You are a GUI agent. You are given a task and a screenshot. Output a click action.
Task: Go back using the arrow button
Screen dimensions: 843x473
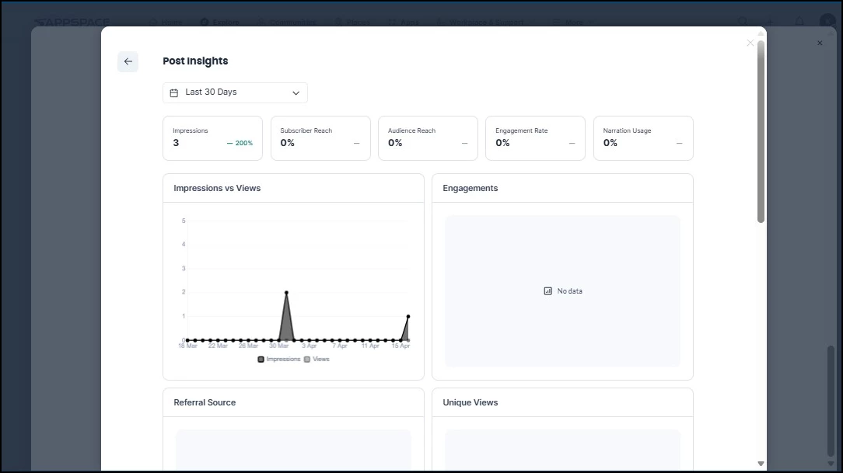[128, 61]
